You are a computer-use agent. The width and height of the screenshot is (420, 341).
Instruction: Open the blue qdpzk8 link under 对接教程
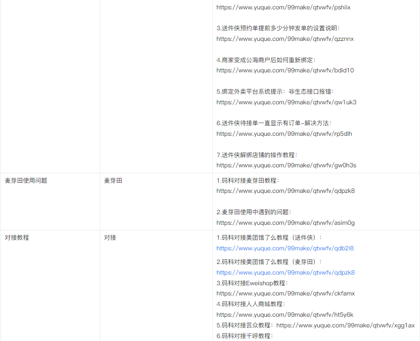[x=286, y=272]
